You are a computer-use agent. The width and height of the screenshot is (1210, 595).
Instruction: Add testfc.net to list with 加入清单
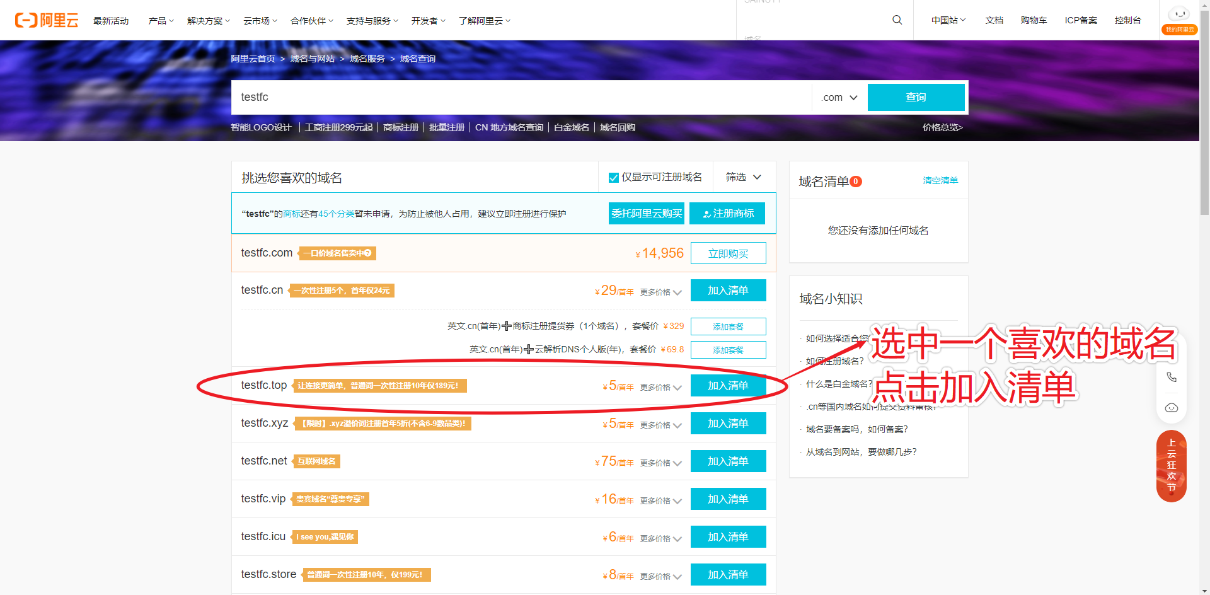pos(728,461)
